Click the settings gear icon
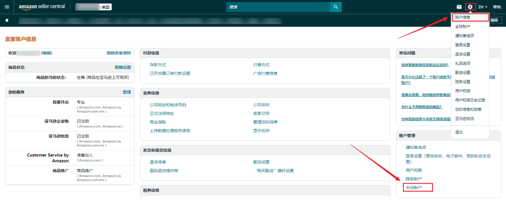The image size is (506, 200). 470,7
